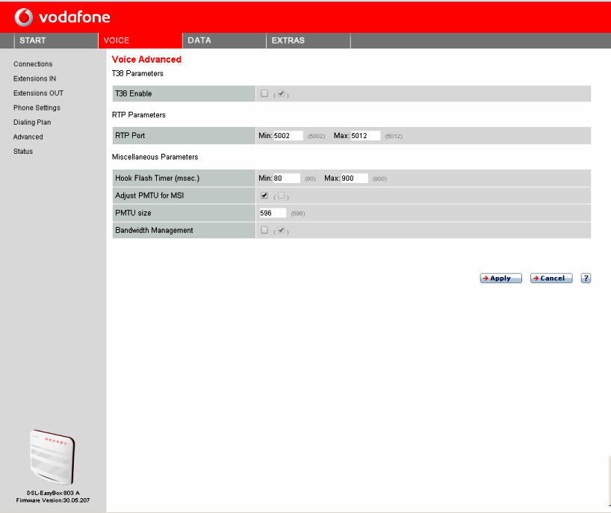
Task: Select the VOICE tab
Action: pos(118,40)
